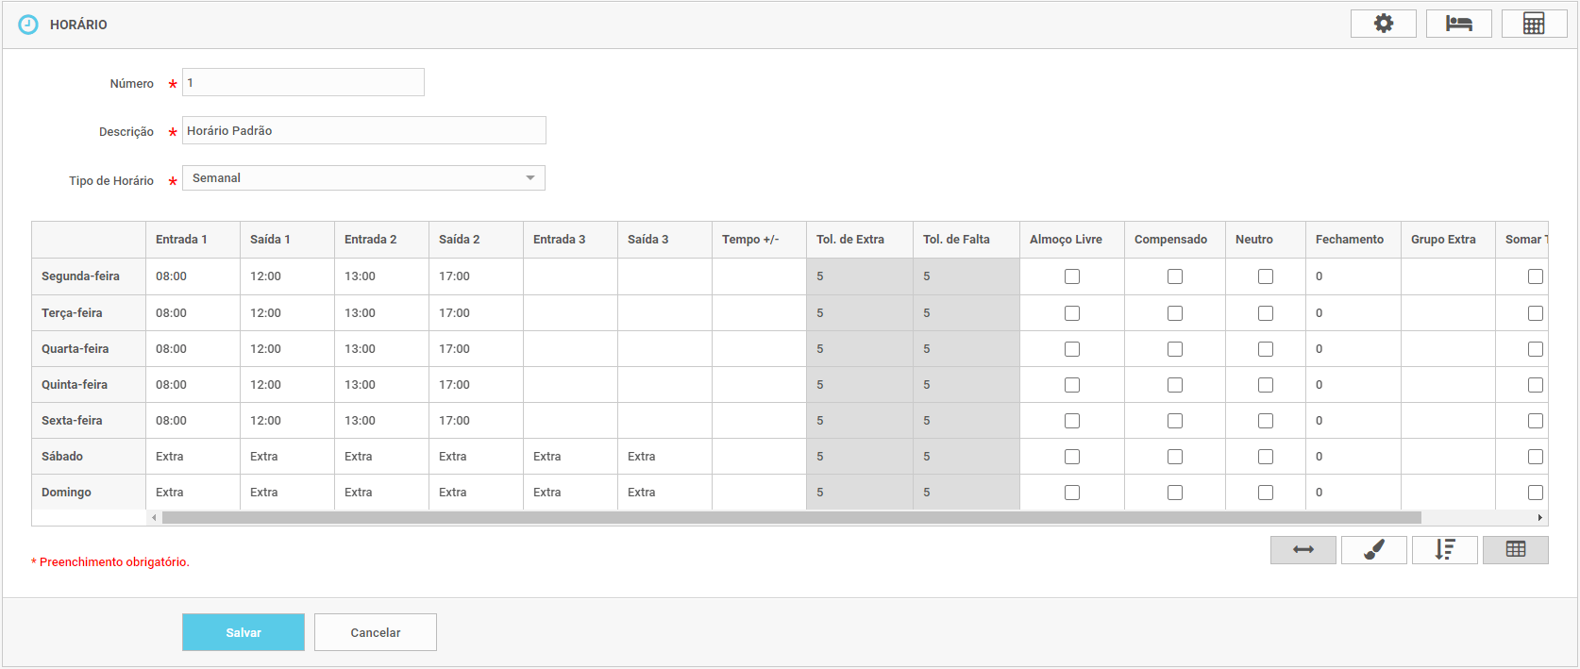
Task: Click the scrollbar right arrow in table
Action: pos(1539,518)
